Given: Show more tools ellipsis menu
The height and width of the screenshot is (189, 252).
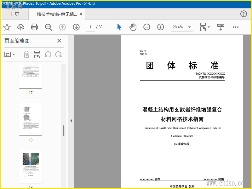Looking at the screenshot, I should pyautogui.click(x=236, y=27).
